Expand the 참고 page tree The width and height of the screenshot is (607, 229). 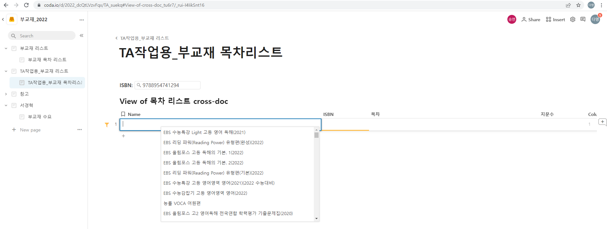pyautogui.click(x=6, y=94)
